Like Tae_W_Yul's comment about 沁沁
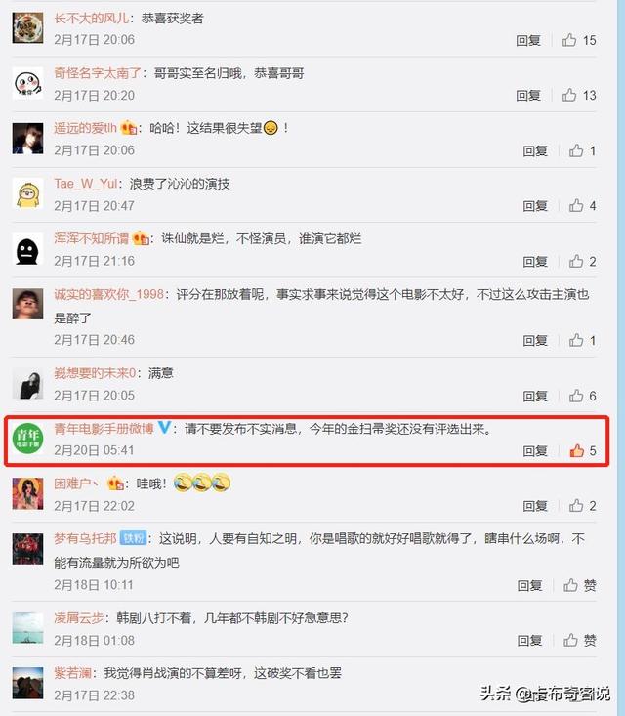625x716 pixels. point(576,206)
